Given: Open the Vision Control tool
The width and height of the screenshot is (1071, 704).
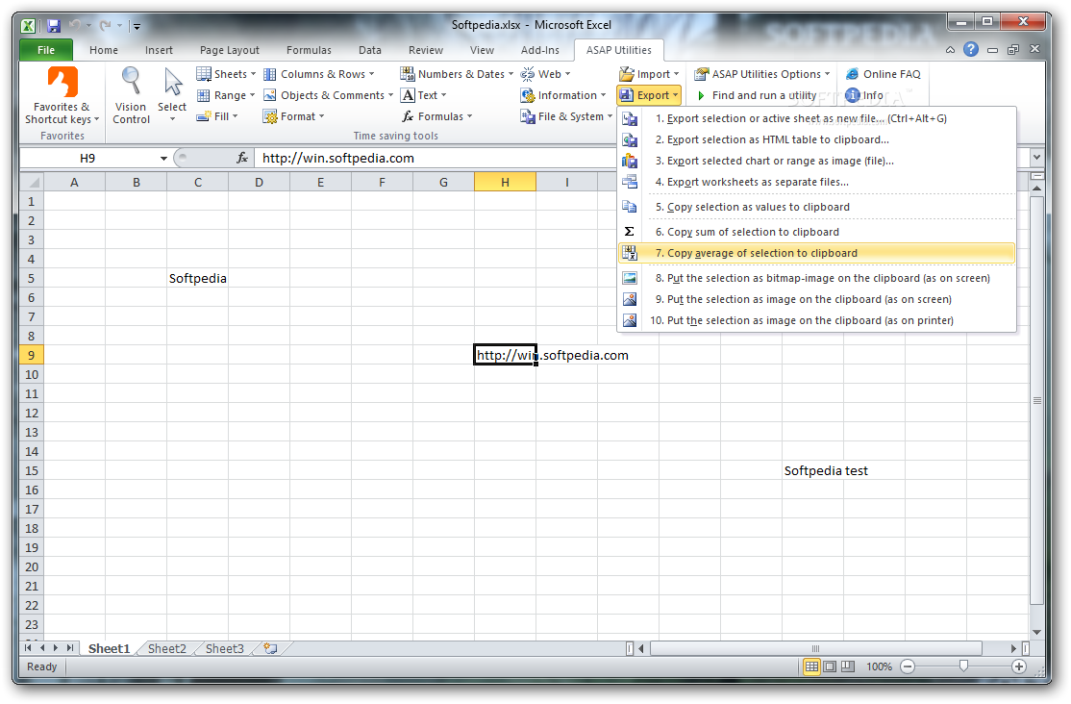Looking at the screenshot, I should pos(131,95).
